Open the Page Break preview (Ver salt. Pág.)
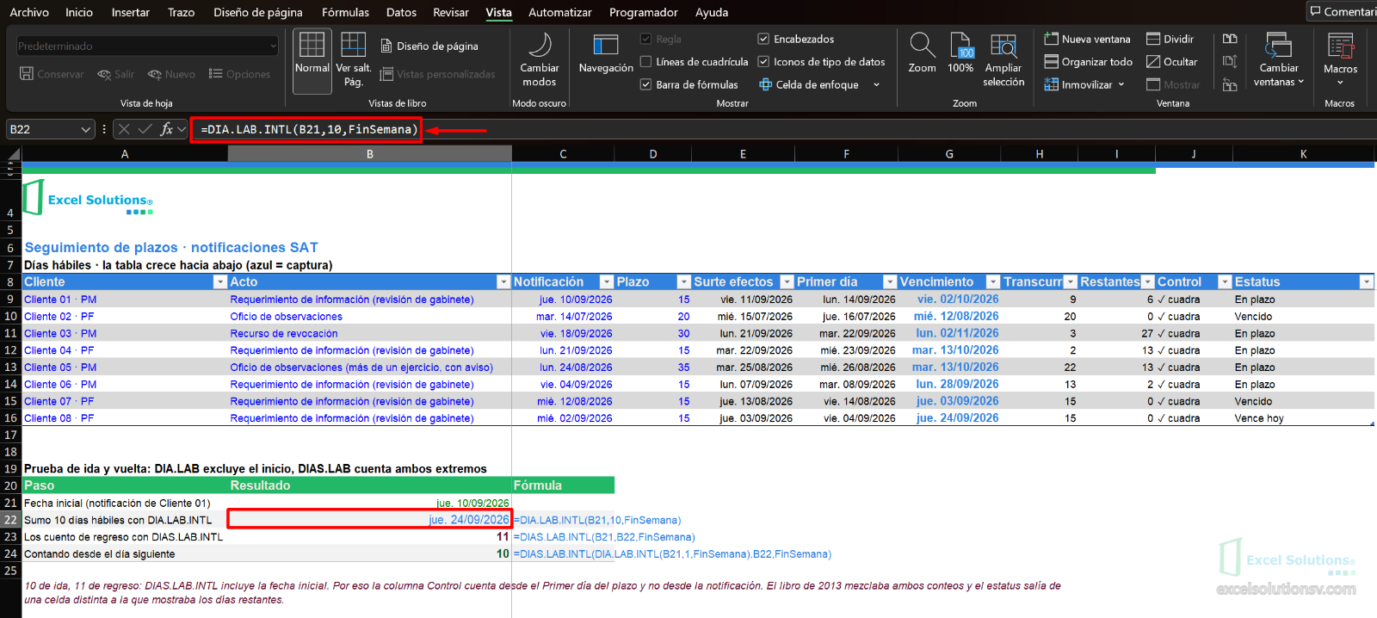Viewport: 1377px width, 618px height. click(x=353, y=60)
